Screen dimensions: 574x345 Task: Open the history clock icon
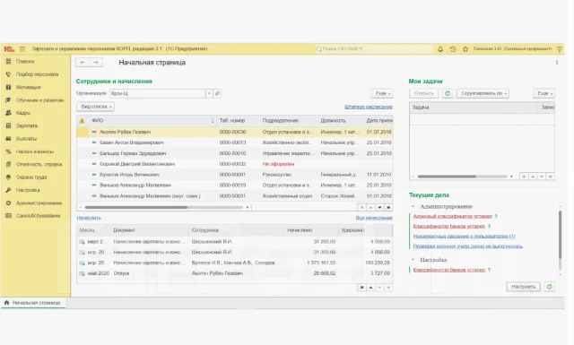[453, 48]
